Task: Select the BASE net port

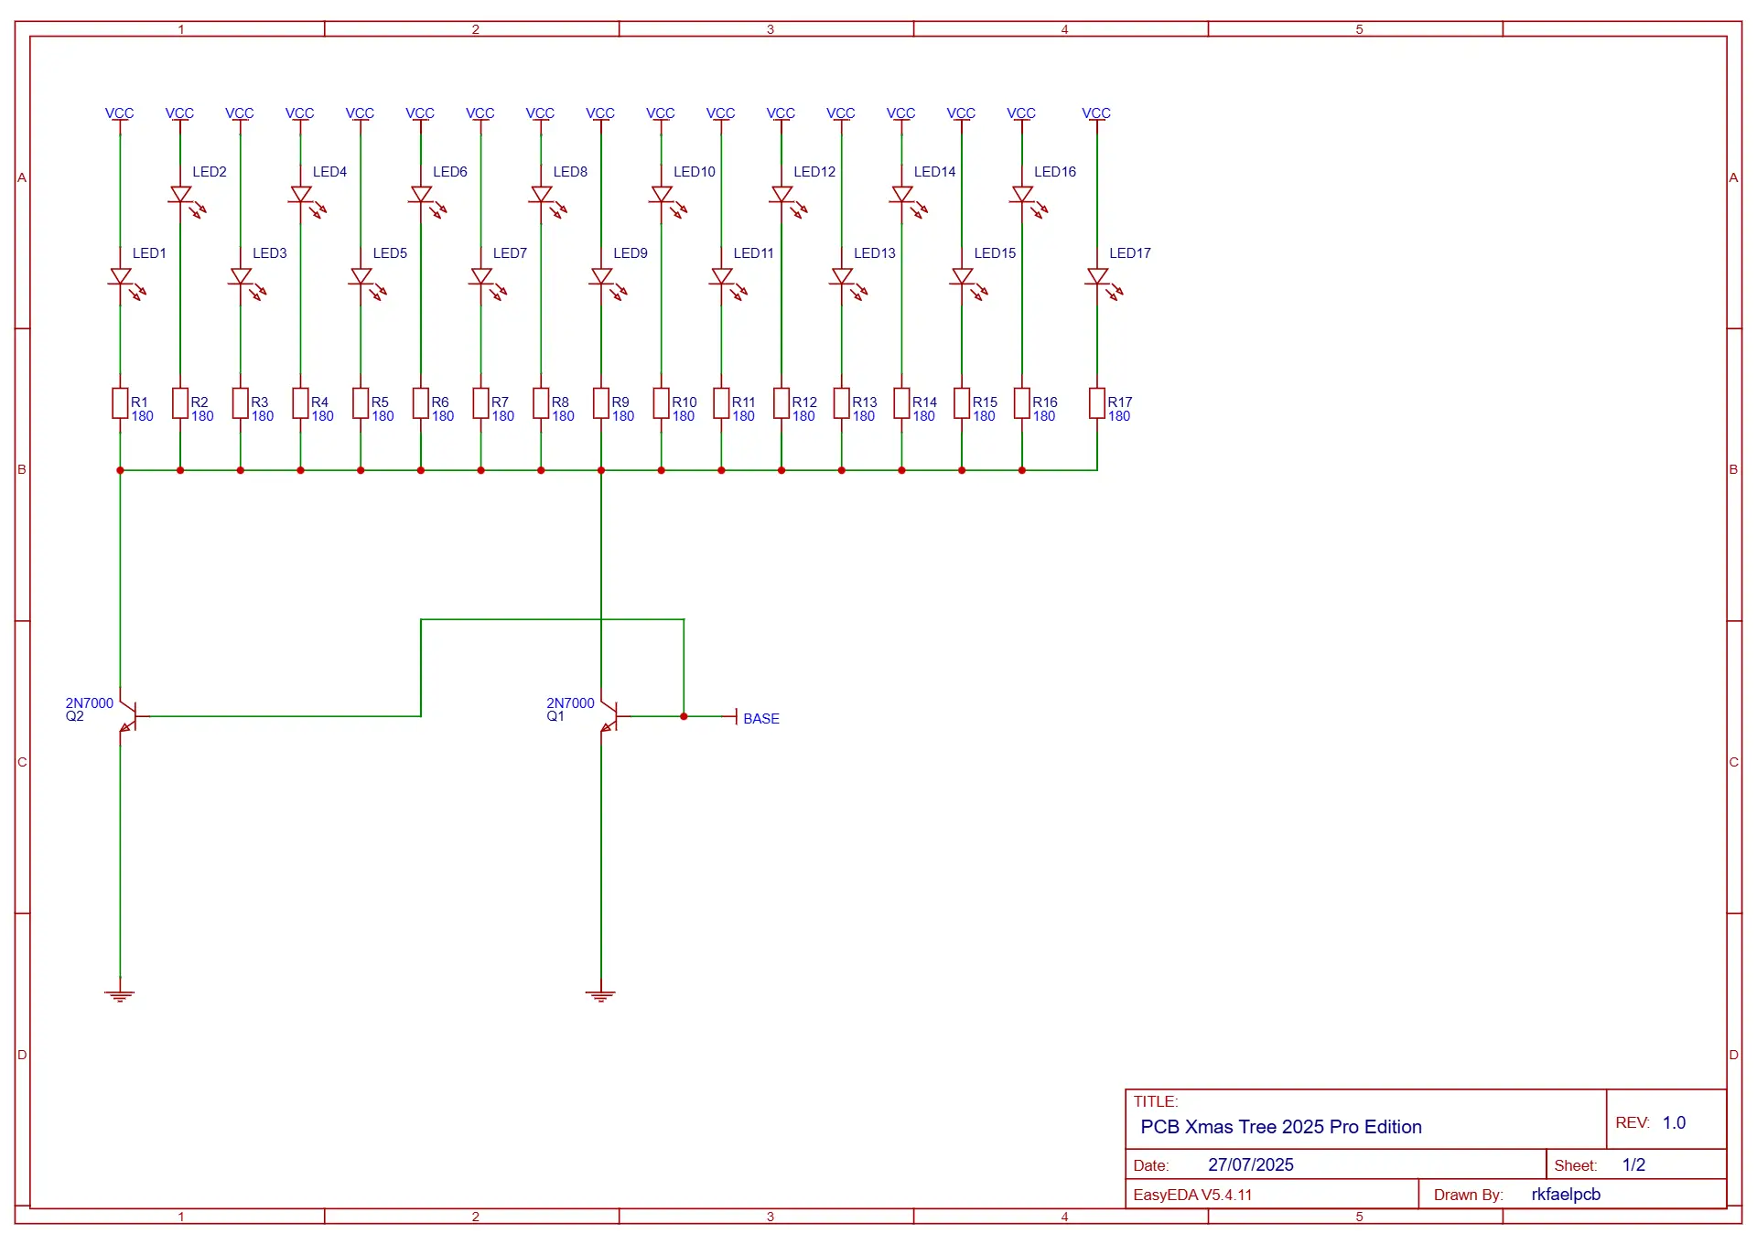Action: pyautogui.click(x=752, y=718)
